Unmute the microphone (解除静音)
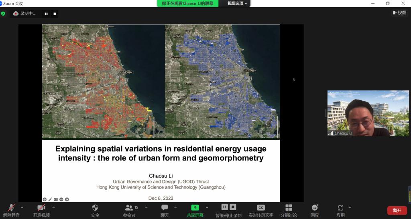This screenshot has width=411, height=219. click(x=11, y=208)
